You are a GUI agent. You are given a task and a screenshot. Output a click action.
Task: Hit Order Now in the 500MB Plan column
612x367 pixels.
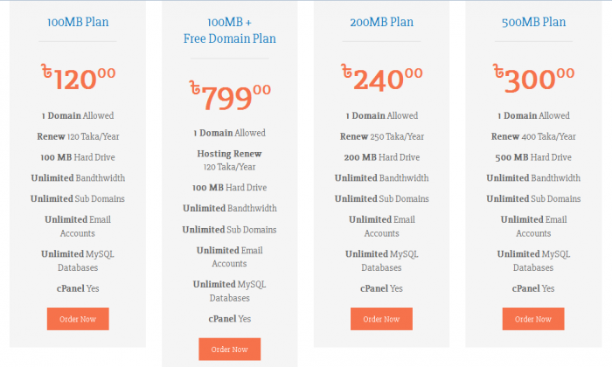point(533,319)
